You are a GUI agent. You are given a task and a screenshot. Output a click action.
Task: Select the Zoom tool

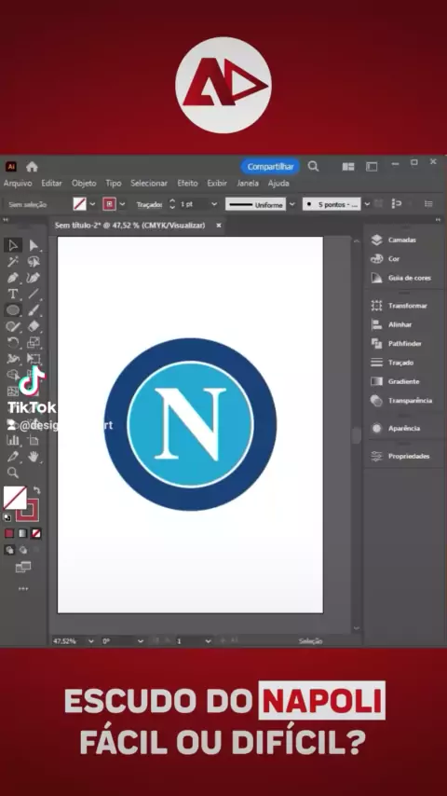13,473
